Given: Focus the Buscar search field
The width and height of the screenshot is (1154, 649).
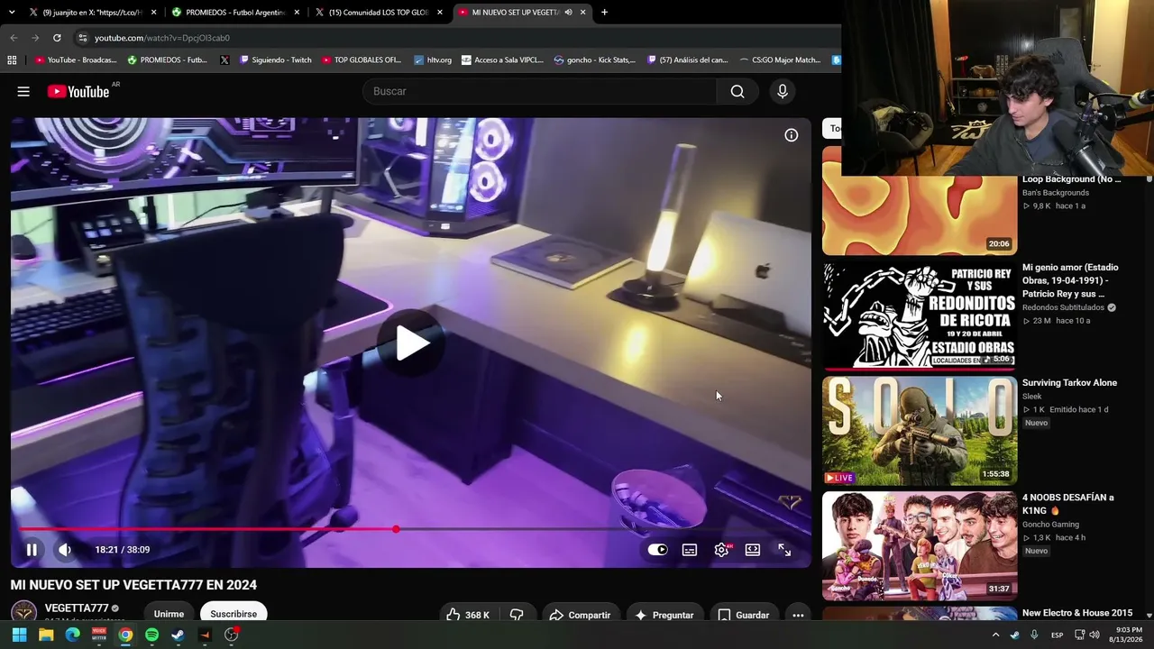Looking at the screenshot, I should click(x=539, y=91).
